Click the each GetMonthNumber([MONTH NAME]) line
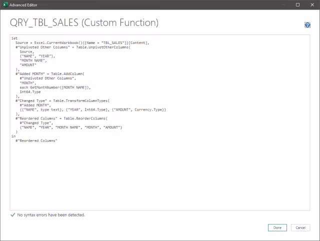Viewport: 320px width, 241px height. (x=55, y=87)
